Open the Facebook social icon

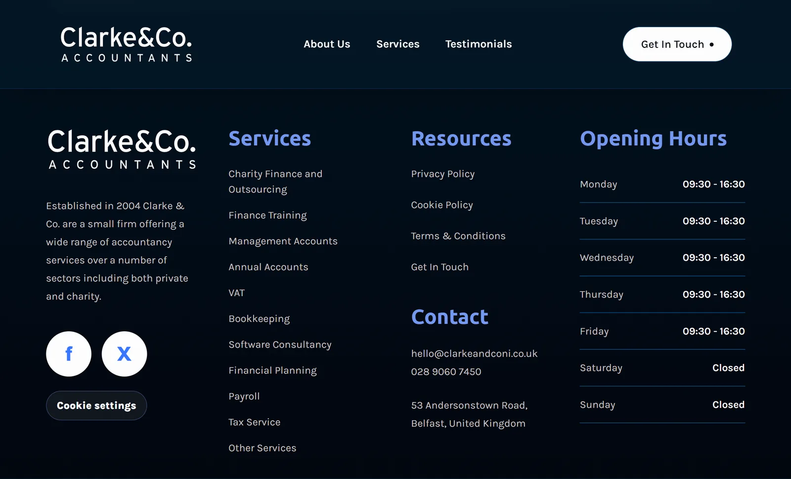click(69, 354)
